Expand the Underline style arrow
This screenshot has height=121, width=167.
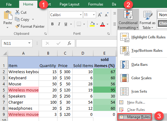[x=71, y=24]
